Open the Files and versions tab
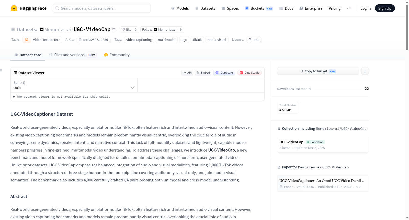This screenshot has height=220, width=409. point(73,55)
